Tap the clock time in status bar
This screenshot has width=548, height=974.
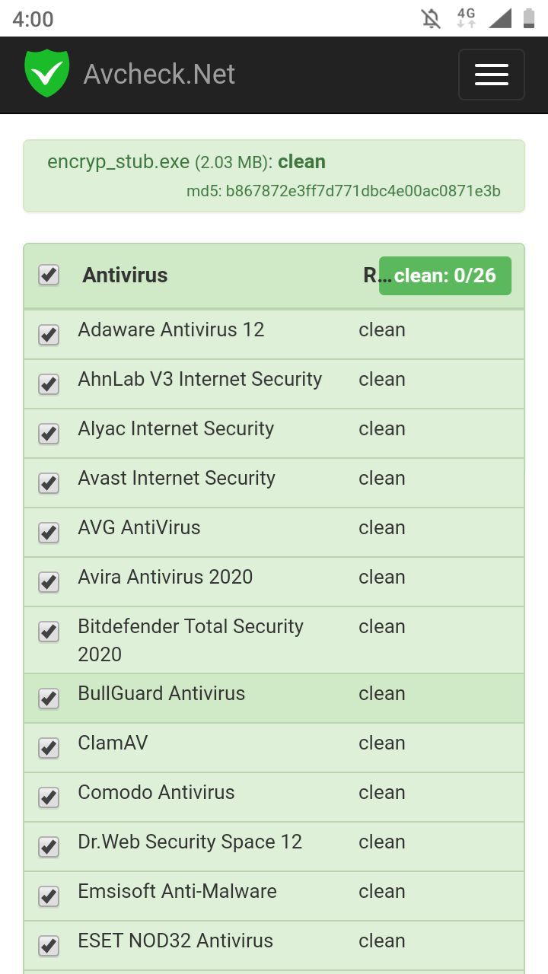pyautogui.click(x=33, y=19)
